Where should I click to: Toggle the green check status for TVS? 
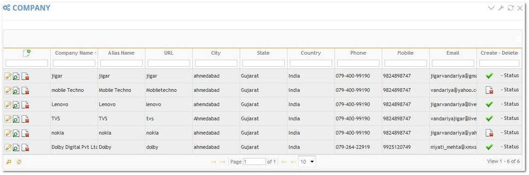click(x=489, y=119)
